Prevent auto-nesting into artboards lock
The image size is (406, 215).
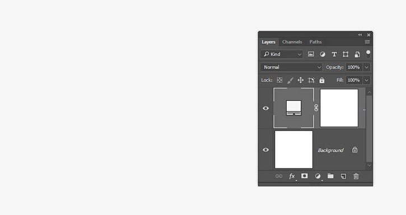311,80
